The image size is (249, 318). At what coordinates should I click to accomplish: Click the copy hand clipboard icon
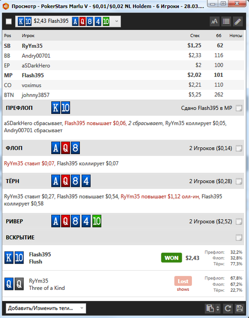210,308
